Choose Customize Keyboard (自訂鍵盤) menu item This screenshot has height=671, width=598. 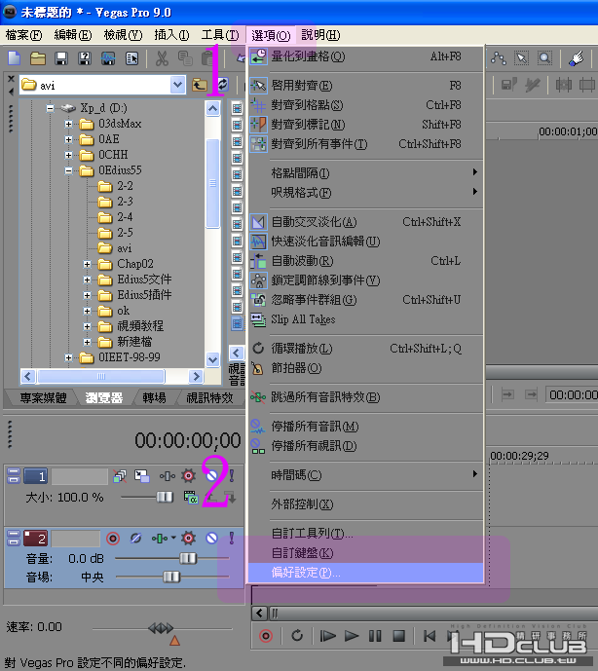pos(366,553)
